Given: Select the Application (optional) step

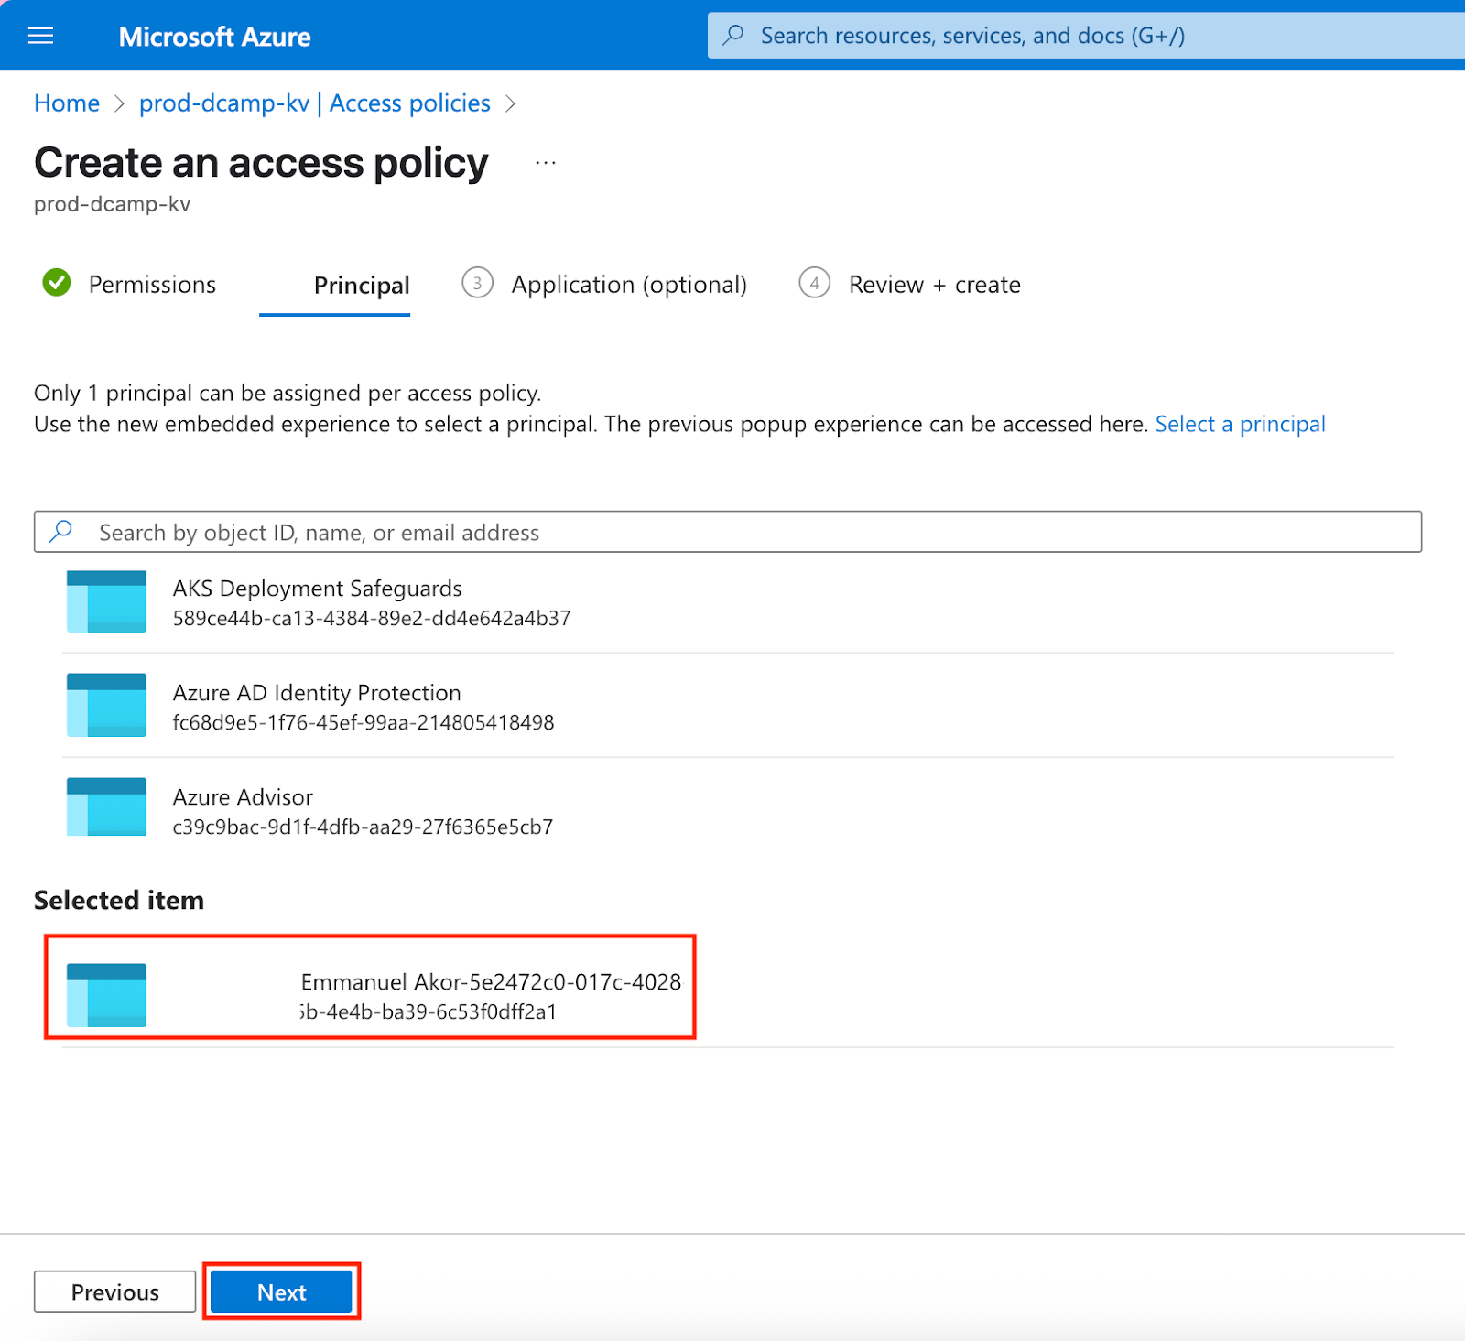Looking at the screenshot, I should click(x=629, y=284).
